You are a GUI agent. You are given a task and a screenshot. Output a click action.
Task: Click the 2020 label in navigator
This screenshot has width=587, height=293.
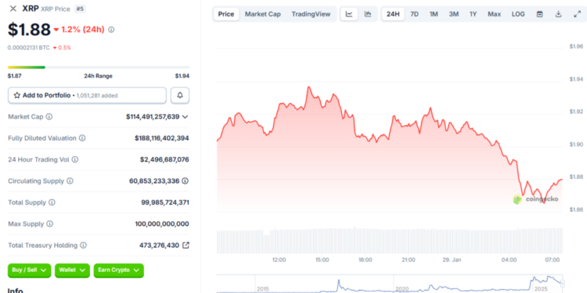(402, 289)
